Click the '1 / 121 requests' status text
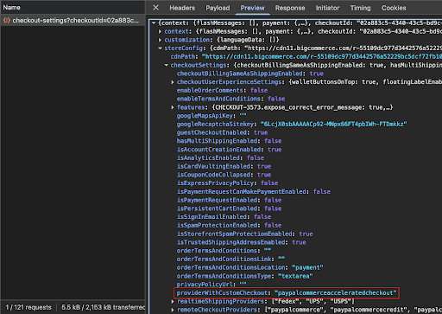442x314 pixels. [28, 307]
